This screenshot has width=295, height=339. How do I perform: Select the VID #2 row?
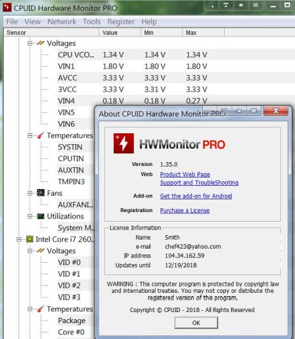point(76,285)
